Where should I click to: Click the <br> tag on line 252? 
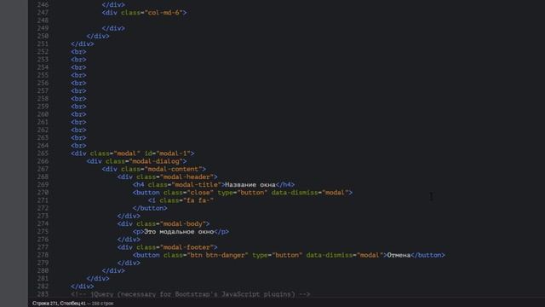tap(78, 52)
